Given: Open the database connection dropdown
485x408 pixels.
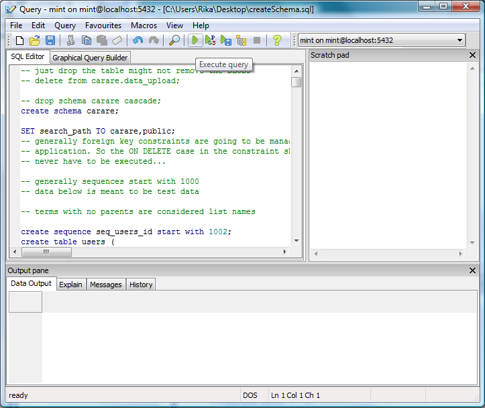Looking at the screenshot, I should pyautogui.click(x=460, y=40).
